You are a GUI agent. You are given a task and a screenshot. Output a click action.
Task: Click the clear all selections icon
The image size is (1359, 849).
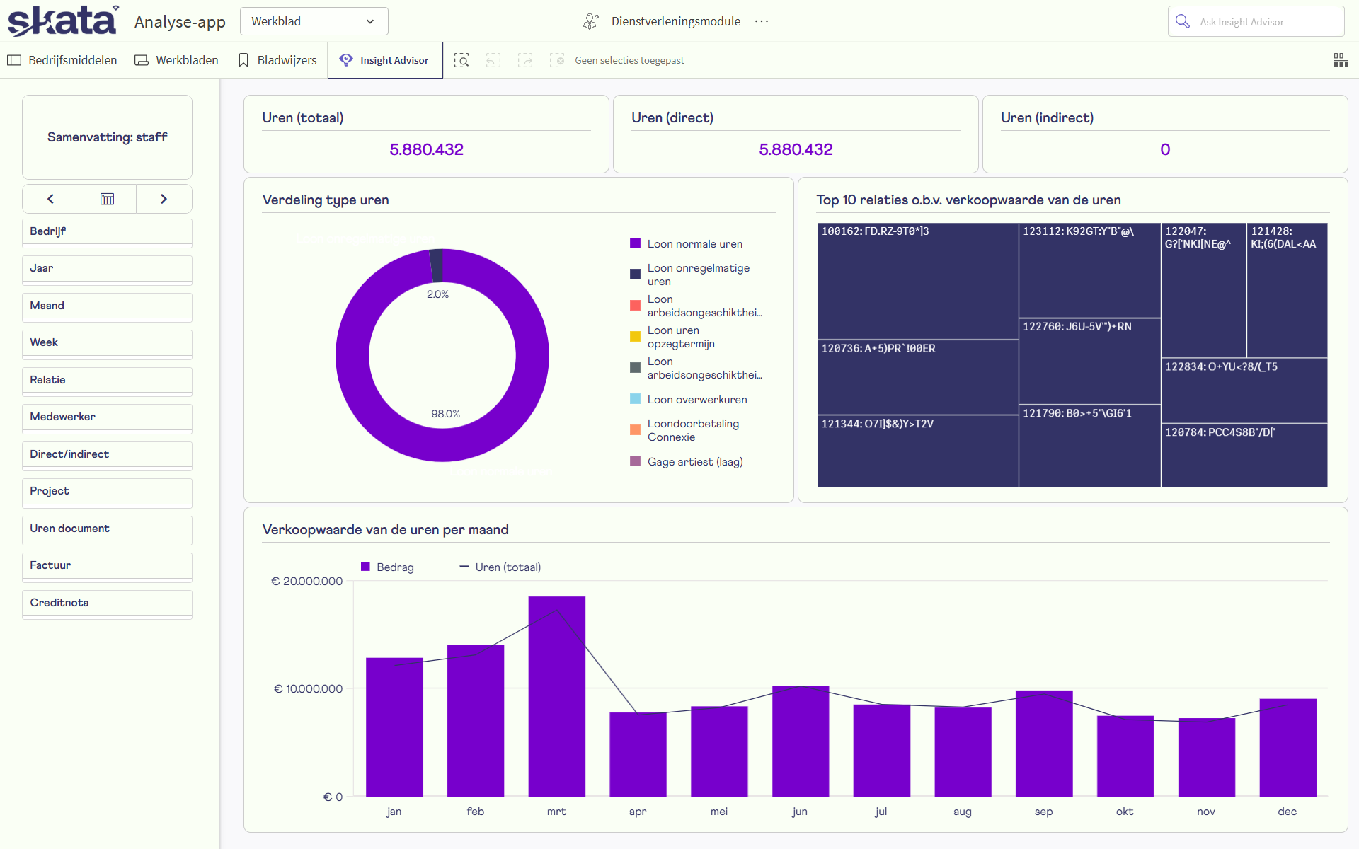pyautogui.click(x=557, y=60)
